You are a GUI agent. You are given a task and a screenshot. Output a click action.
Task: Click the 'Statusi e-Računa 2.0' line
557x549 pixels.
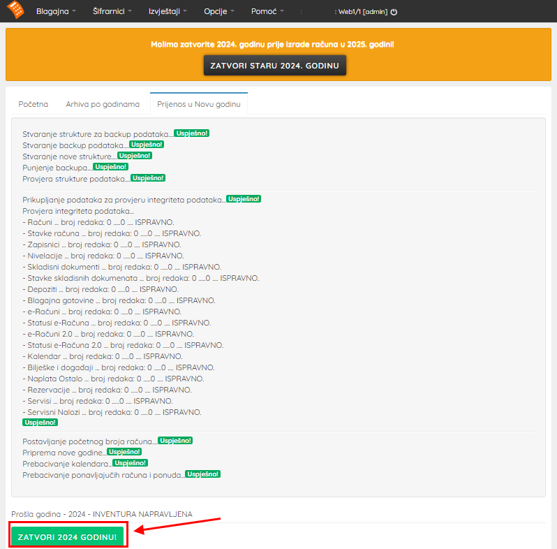123,345
